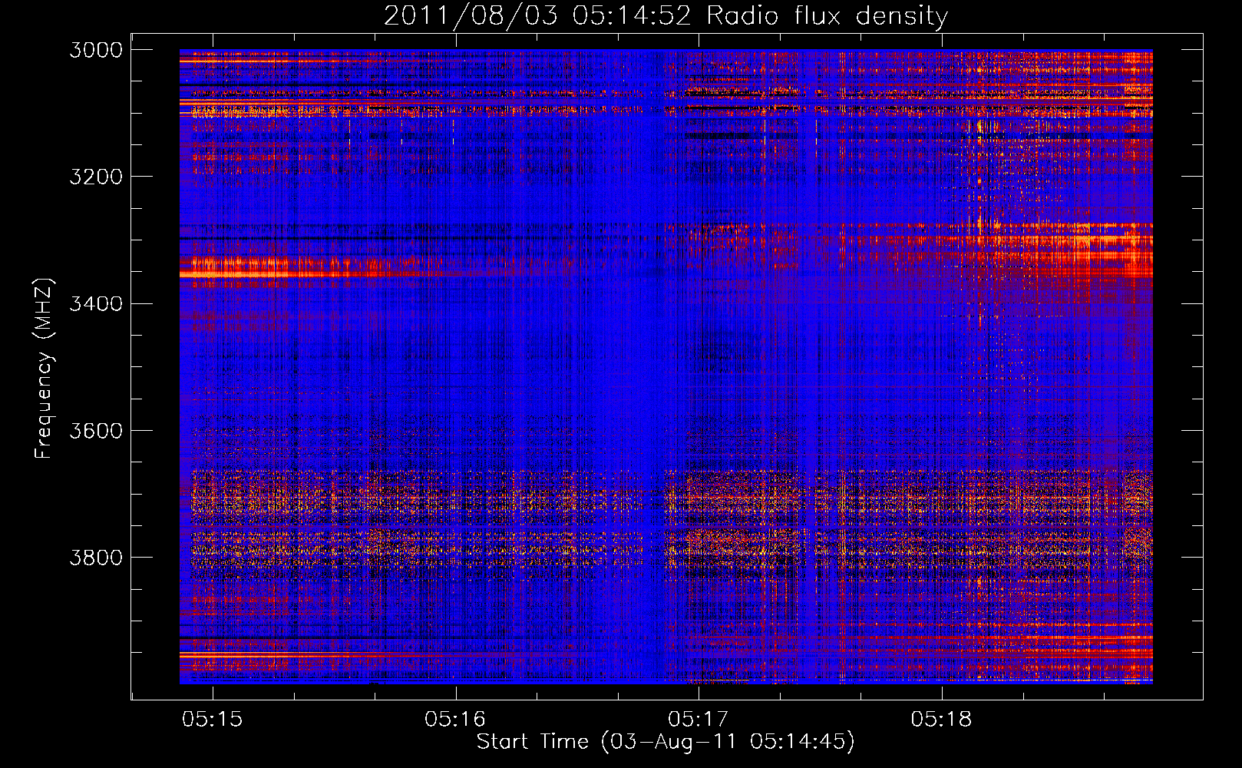
Task: Click the 3200 frequency tick label
Action: point(96,177)
